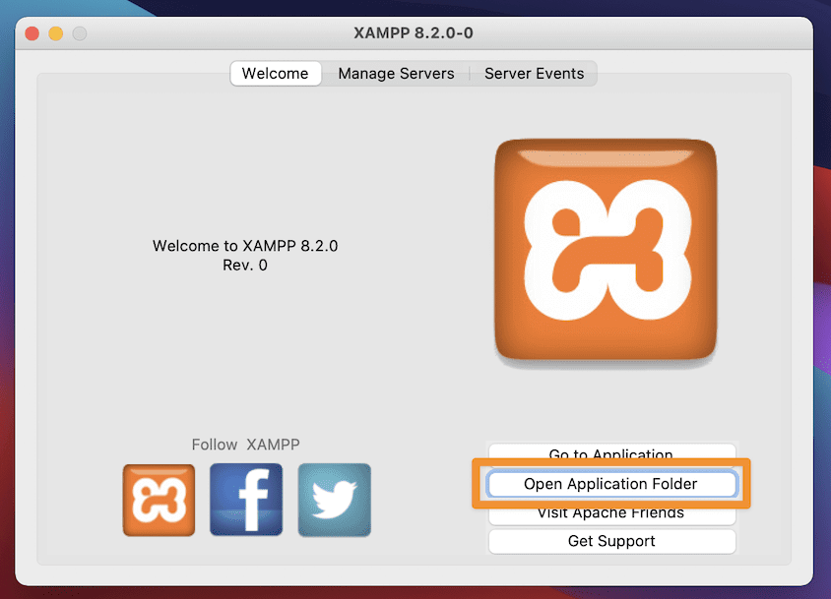Open XAMPP's Facebook page
The image size is (831, 599).
245,500
